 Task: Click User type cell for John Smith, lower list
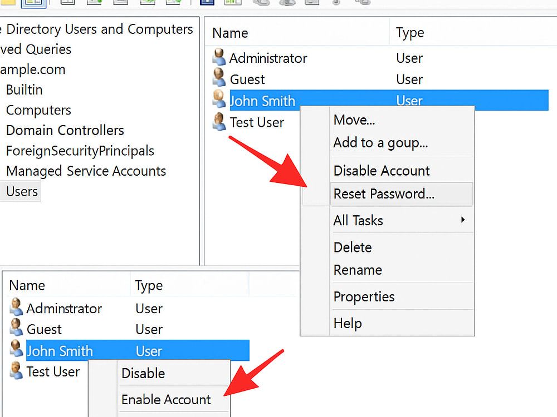tap(149, 351)
